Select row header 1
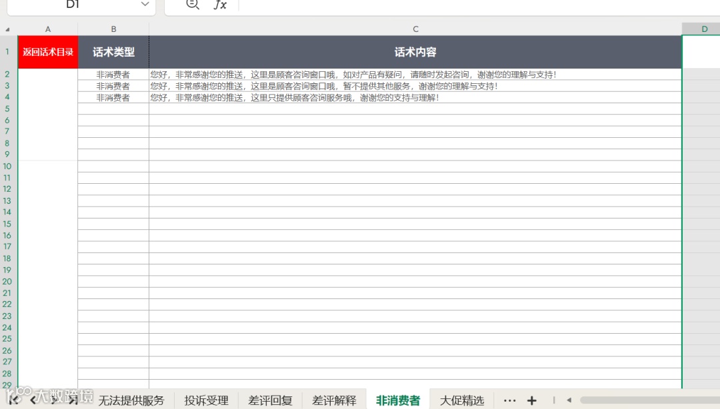Screen dimensions: 720x409 click(7, 52)
